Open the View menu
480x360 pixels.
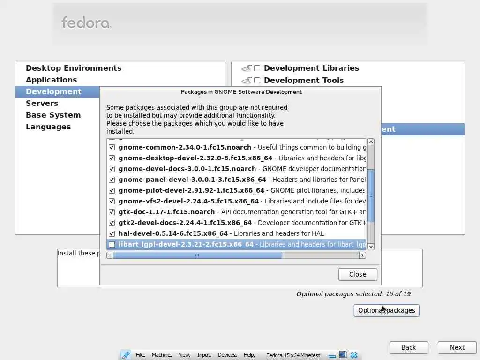point(184,355)
